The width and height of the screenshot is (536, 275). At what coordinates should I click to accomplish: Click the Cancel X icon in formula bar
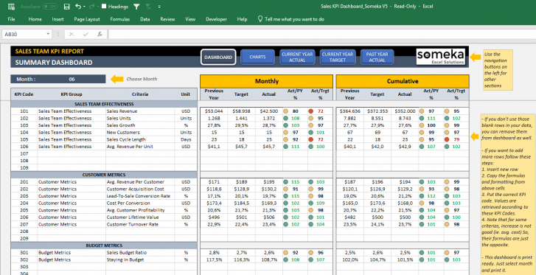(71, 34)
